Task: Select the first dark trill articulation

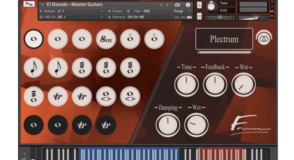Action: [82, 125]
